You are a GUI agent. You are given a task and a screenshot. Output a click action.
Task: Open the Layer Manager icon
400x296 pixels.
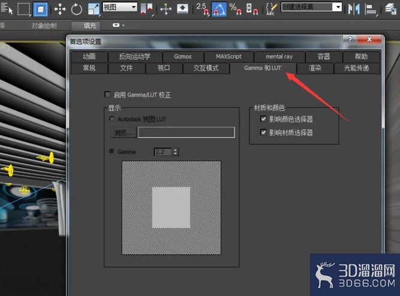[x=390, y=9]
